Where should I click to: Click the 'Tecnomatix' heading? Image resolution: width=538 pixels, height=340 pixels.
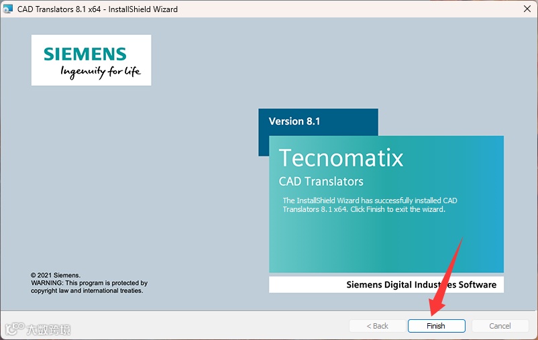point(341,158)
